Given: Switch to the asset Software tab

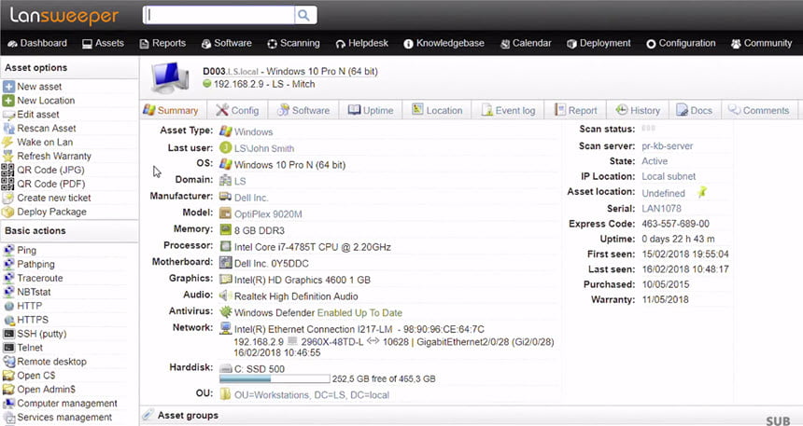Looking at the screenshot, I should coord(303,110).
